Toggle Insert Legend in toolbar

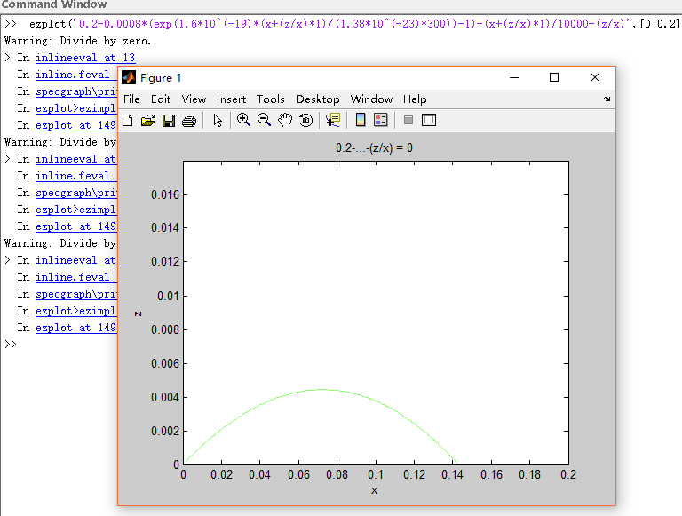click(x=380, y=120)
